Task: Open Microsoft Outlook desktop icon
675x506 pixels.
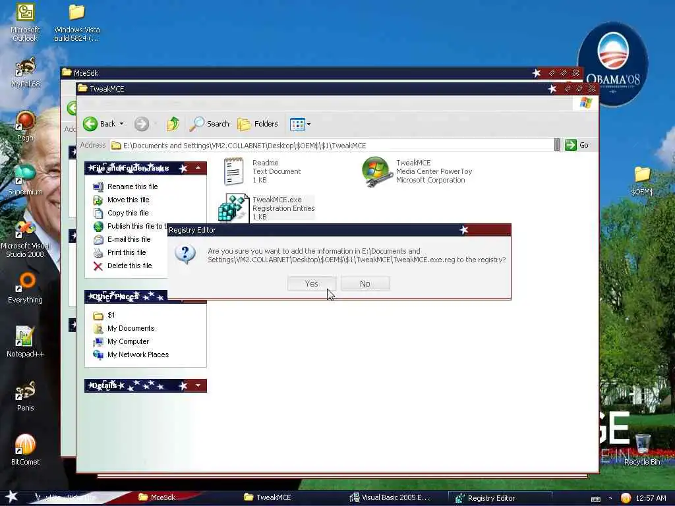Action: tap(25, 22)
